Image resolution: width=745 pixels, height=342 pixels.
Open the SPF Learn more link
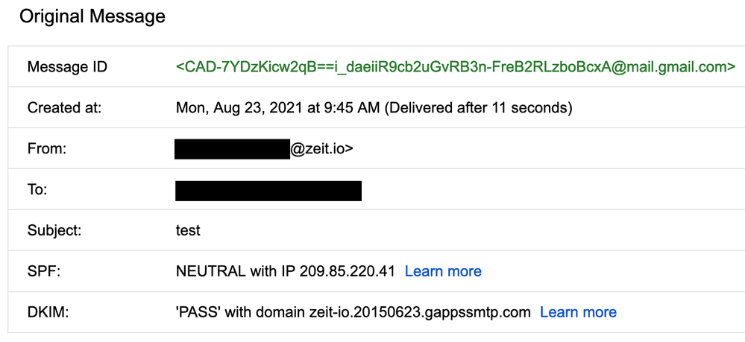pyautogui.click(x=443, y=271)
